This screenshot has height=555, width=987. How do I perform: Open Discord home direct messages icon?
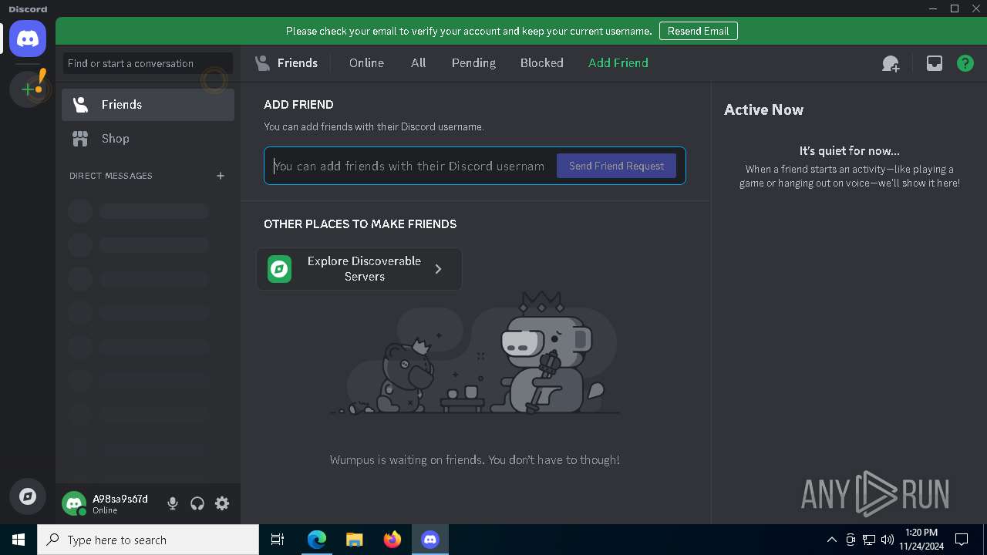click(28, 39)
